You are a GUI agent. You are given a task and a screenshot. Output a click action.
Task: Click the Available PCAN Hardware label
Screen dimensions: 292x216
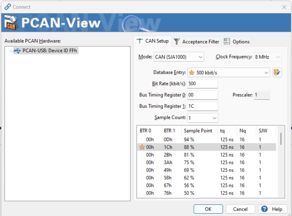click(33, 41)
